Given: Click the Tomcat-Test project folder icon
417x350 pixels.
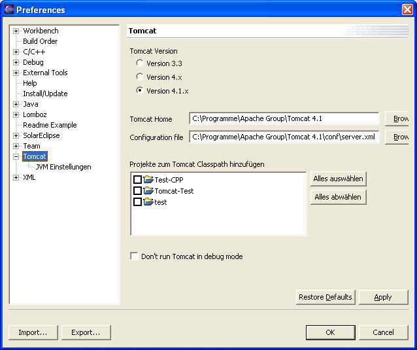Looking at the screenshot, I should [x=148, y=191].
